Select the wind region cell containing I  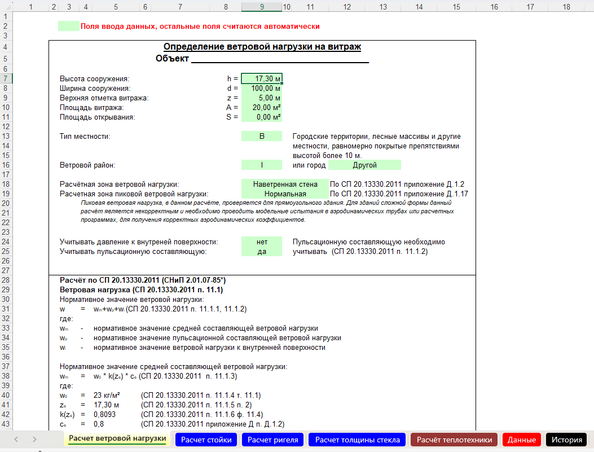click(x=262, y=165)
